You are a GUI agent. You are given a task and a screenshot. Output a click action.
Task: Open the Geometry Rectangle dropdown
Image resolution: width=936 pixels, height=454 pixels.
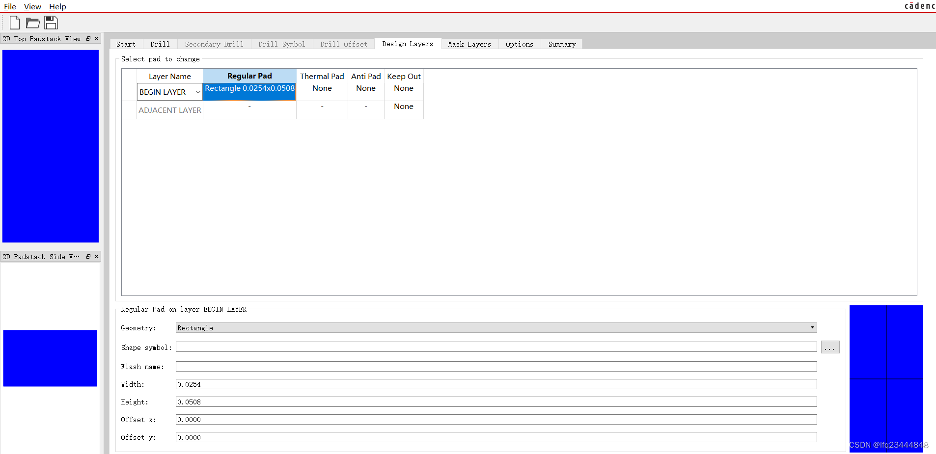496,328
